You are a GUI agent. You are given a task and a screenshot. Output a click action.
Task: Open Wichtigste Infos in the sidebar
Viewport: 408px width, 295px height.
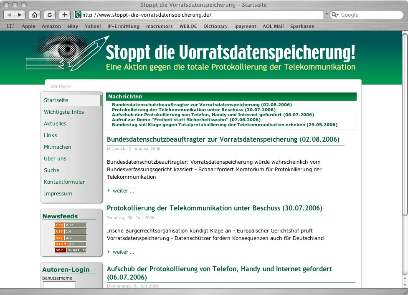click(x=64, y=112)
